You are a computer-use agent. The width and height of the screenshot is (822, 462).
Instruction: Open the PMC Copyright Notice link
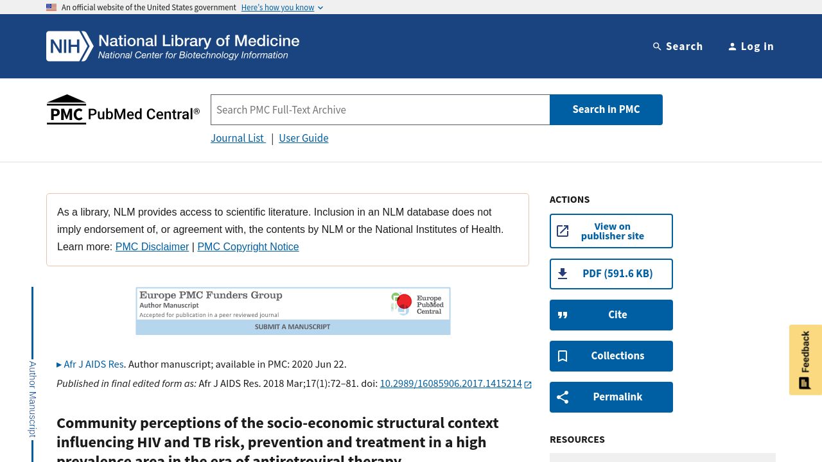coord(248,246)
